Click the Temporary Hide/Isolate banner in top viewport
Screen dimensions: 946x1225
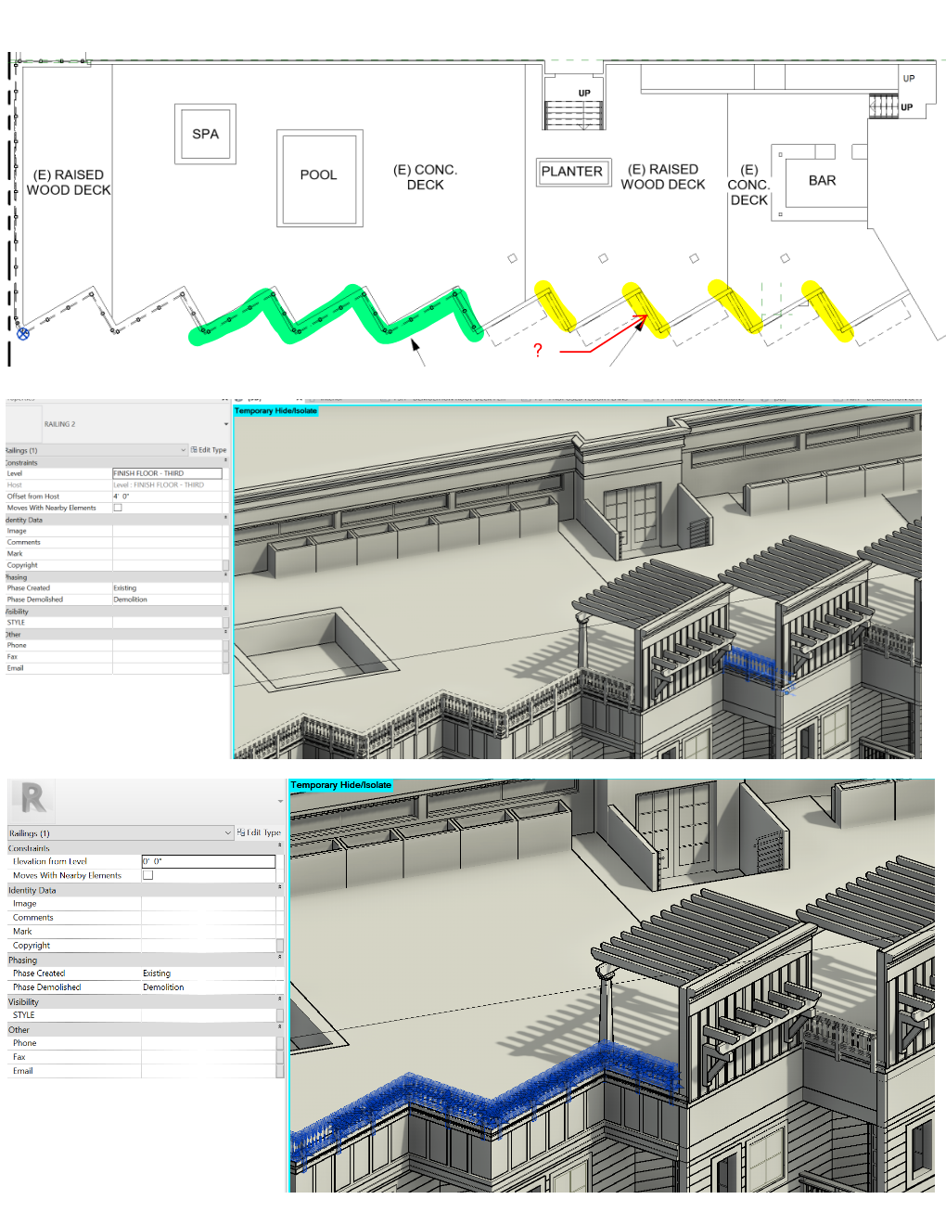(x=275, y=410)
